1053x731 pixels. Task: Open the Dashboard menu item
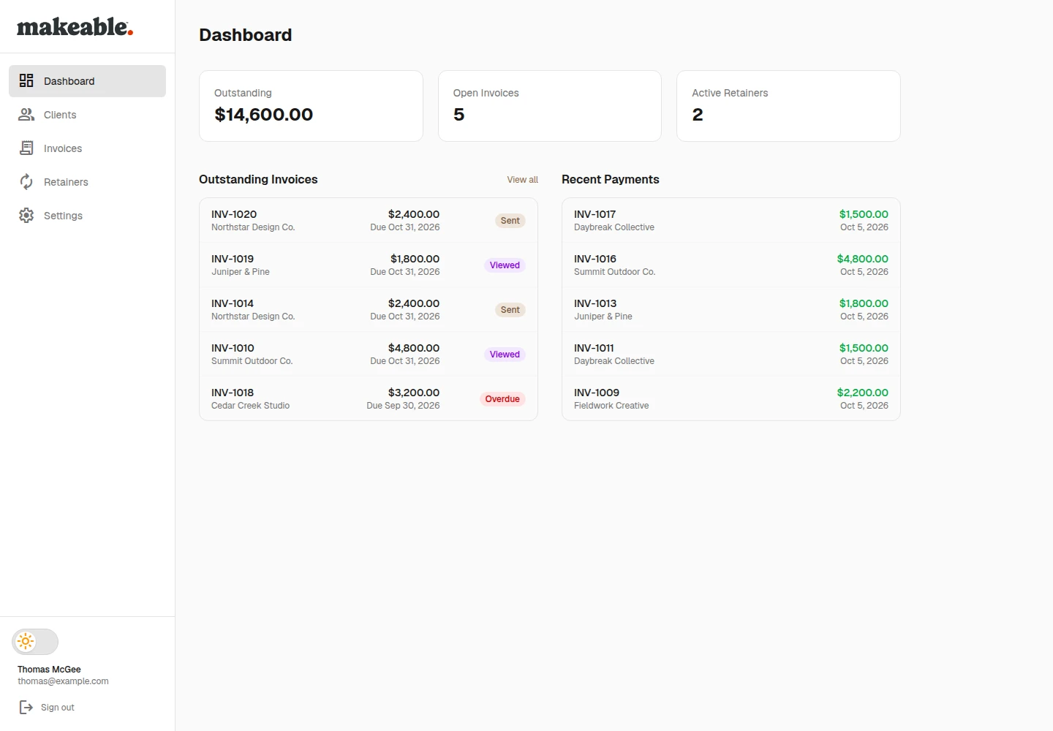coord(87,81)
